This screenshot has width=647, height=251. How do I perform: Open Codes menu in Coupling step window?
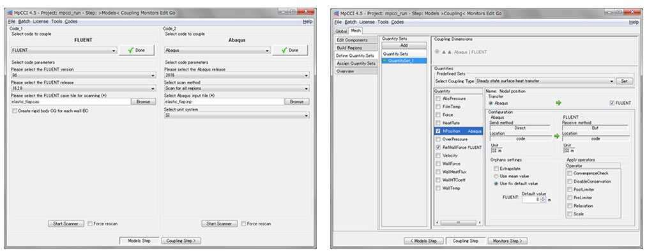pyautogui.click(x=397, y=22)
